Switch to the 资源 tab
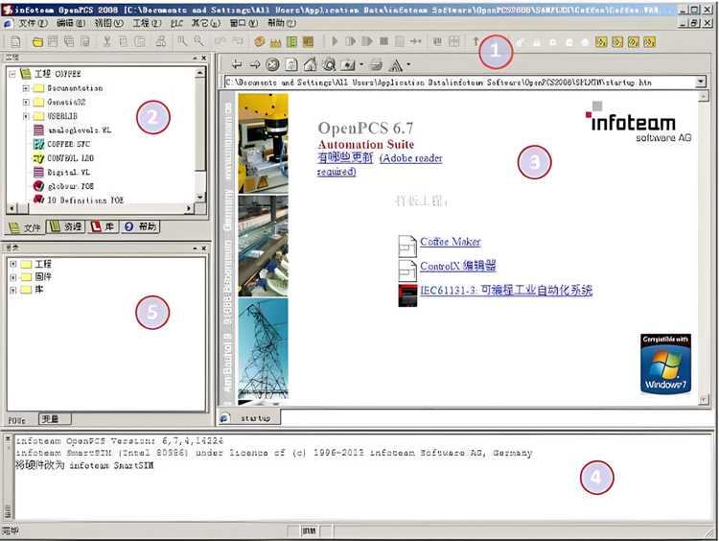This screenshot has height=541, width=719. coord(66,227)
